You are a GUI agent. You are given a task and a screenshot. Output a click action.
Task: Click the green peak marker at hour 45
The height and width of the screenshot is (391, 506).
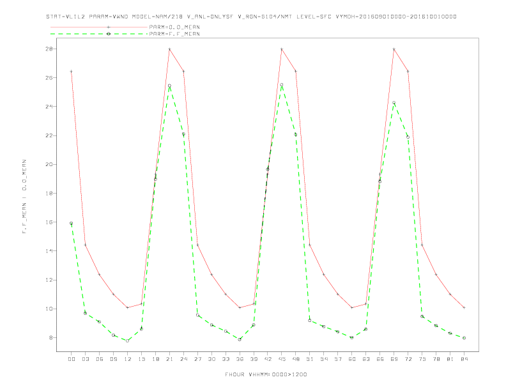coord(282,85)
